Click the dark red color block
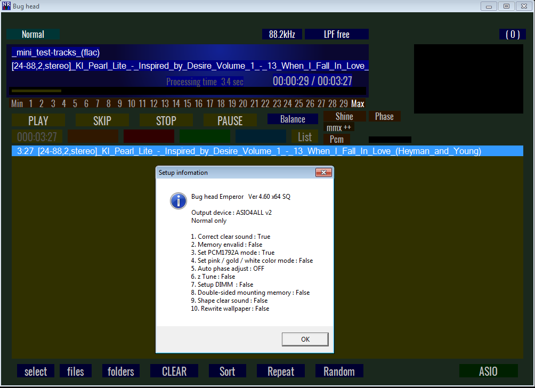 pos(149,136)
